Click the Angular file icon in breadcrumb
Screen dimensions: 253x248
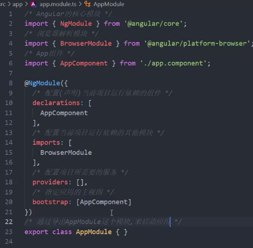point(33,4)
